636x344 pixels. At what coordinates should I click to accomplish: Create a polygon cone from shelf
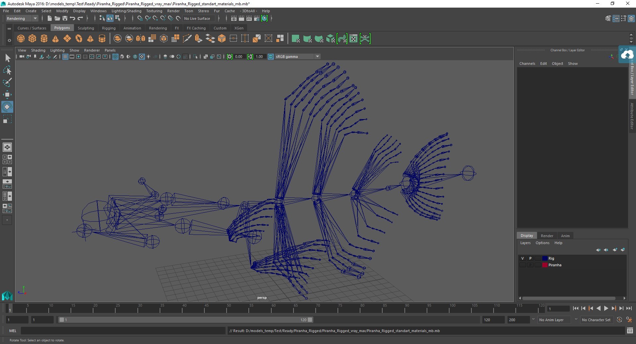point(56,39)
